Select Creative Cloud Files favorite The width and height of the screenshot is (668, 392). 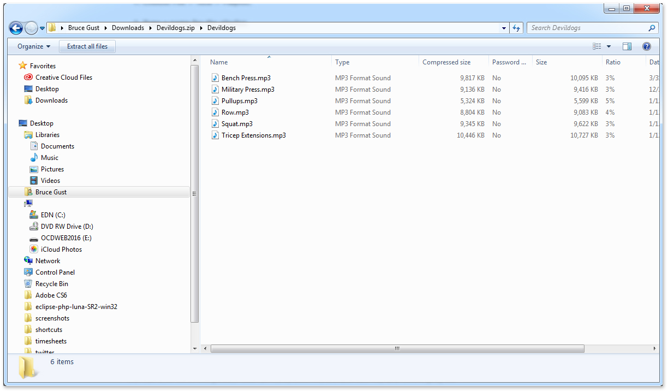click(63, 78)
